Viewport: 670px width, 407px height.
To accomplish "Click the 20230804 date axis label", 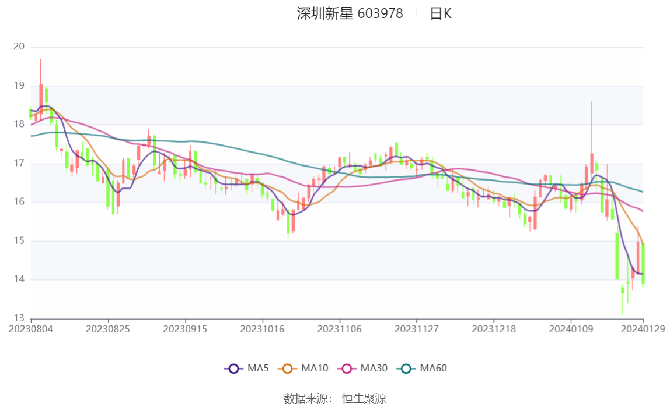I will click(x=31, y=330).
